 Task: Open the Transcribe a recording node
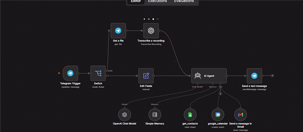(x=151, y=30)
